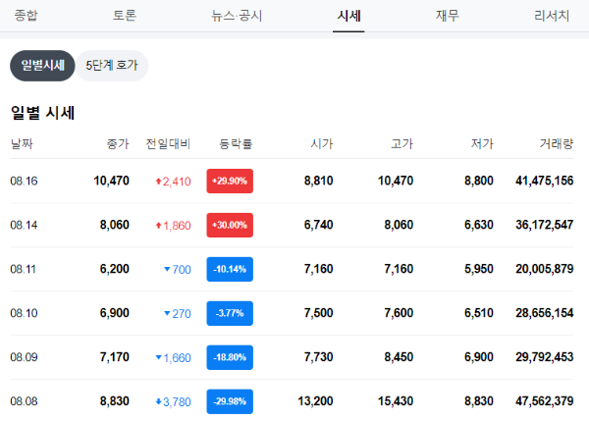This screenshot has width=589, height=421.
Task: Click the volume 20,005,879
Action: coord(544,269)
